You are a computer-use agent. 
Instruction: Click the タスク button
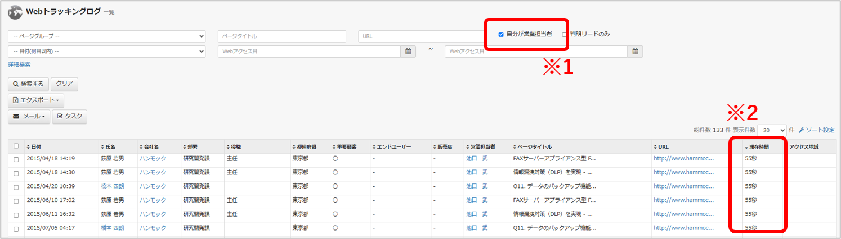coord(69,117)
